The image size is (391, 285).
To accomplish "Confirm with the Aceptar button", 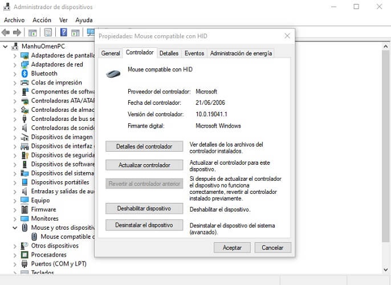I will 232,247.
